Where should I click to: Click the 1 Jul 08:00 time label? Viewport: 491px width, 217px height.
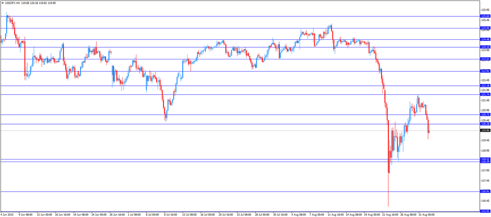click(135, 215)
